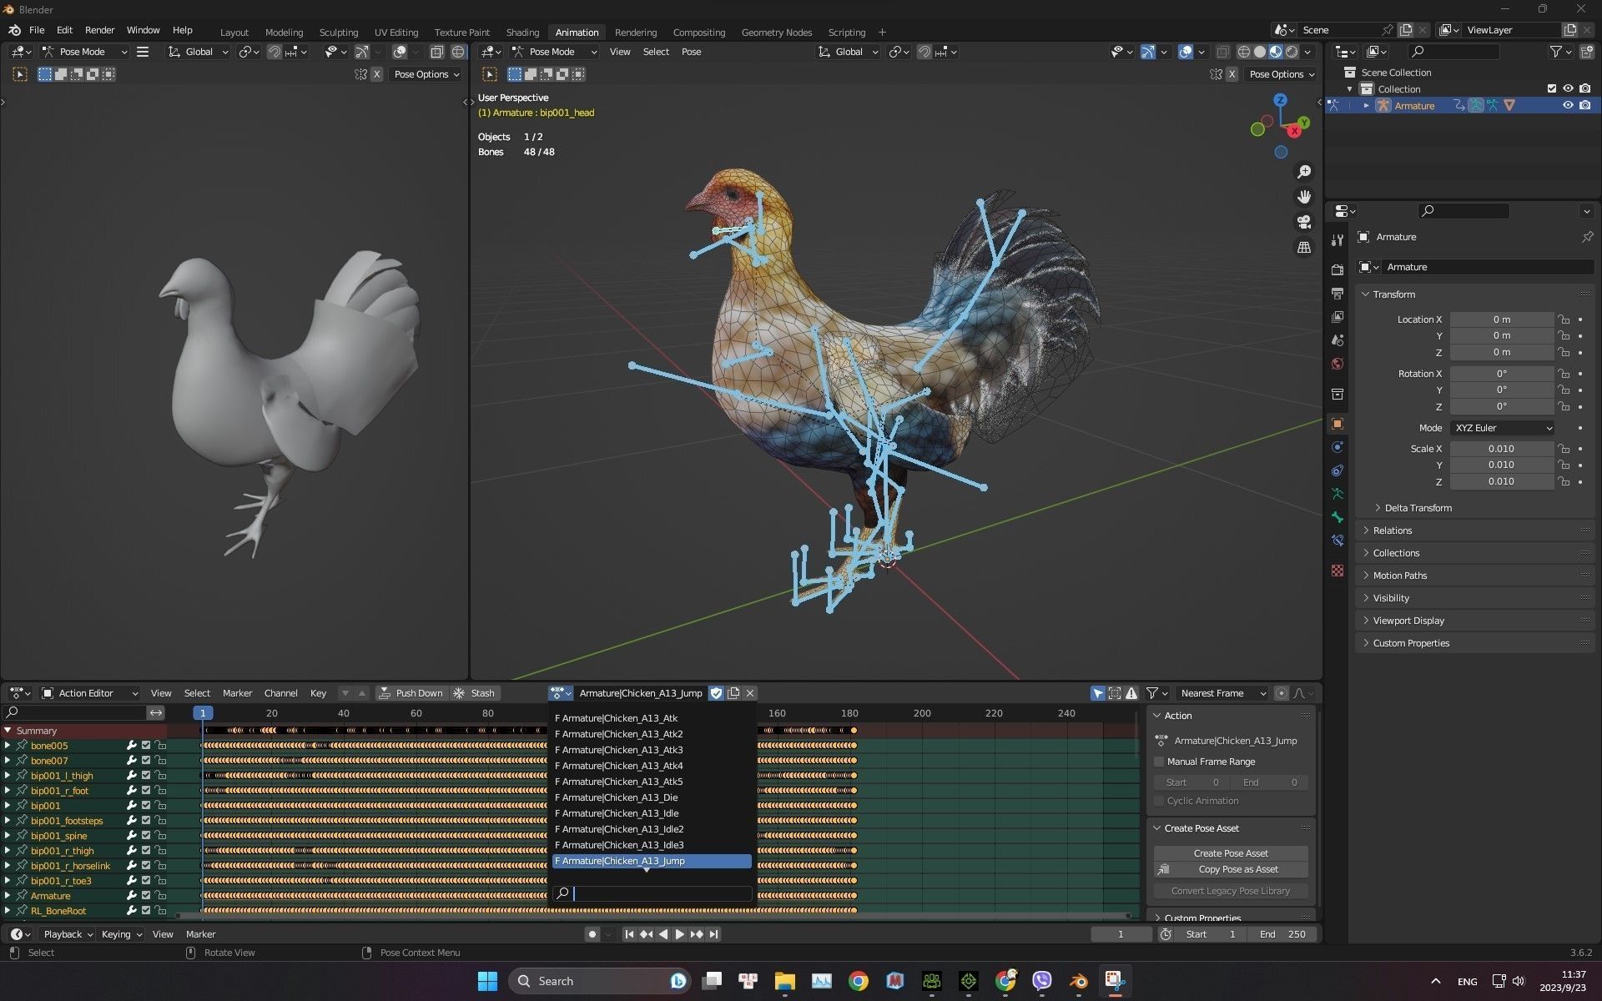Select Armature|Chicken_A13_Die from action list
The width and height of the screenshot is (1602, 1001).
pyautogui.click(x=652, y=797)
